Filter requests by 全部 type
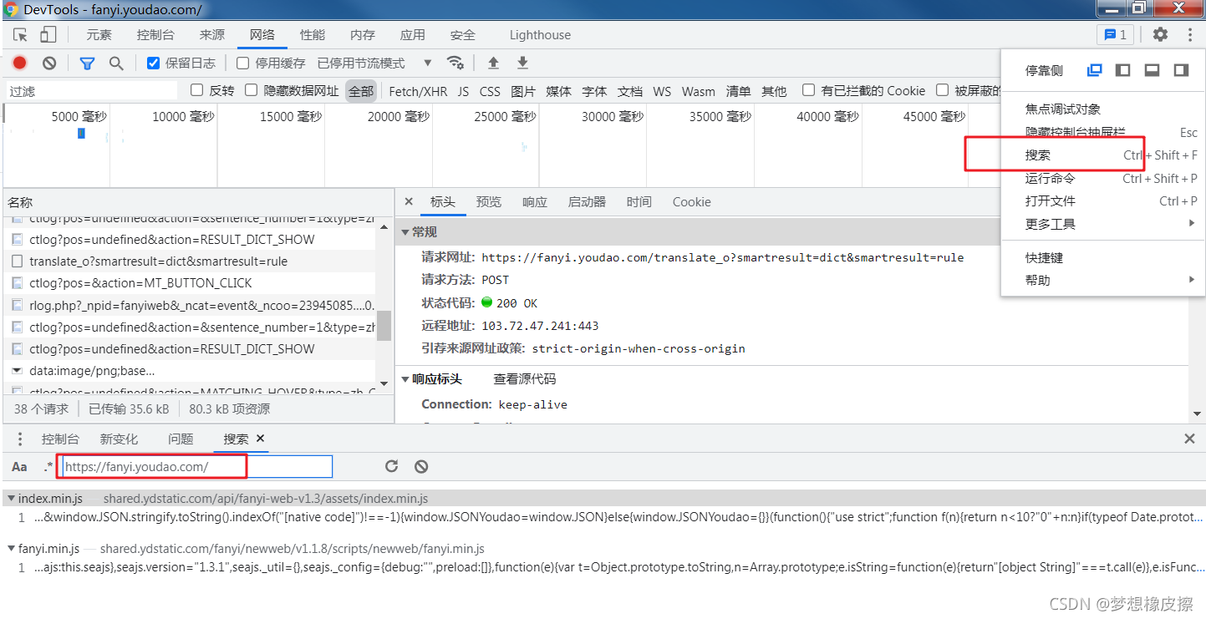 click(361, 91)
